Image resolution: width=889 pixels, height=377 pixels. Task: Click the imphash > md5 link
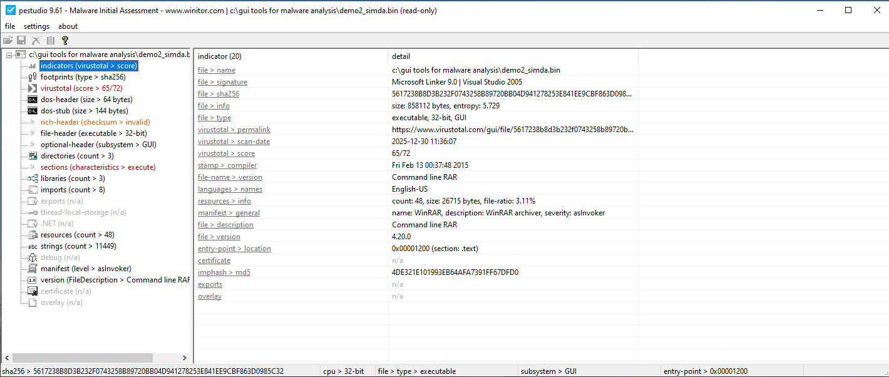coord(224,272)
